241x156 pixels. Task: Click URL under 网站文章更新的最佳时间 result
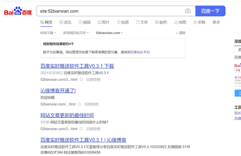pyautogui.click(x=59, y=129)
